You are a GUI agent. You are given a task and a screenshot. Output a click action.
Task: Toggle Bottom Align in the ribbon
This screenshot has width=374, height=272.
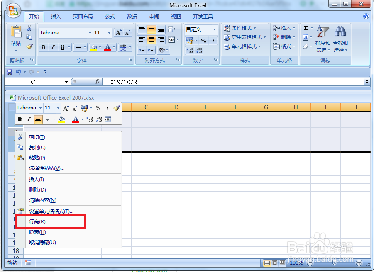pos(161,29)
